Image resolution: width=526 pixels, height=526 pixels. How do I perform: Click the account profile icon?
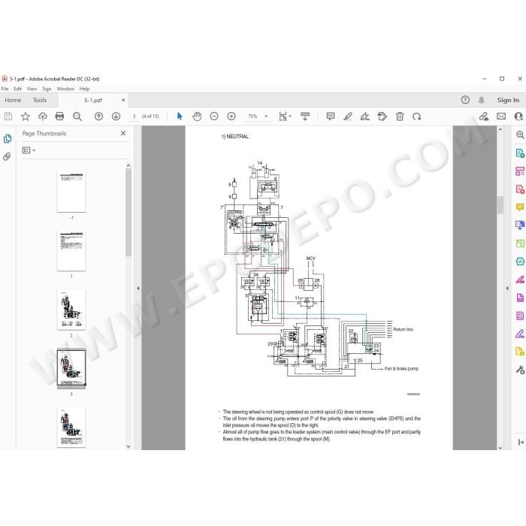click(x=518, y=116)
